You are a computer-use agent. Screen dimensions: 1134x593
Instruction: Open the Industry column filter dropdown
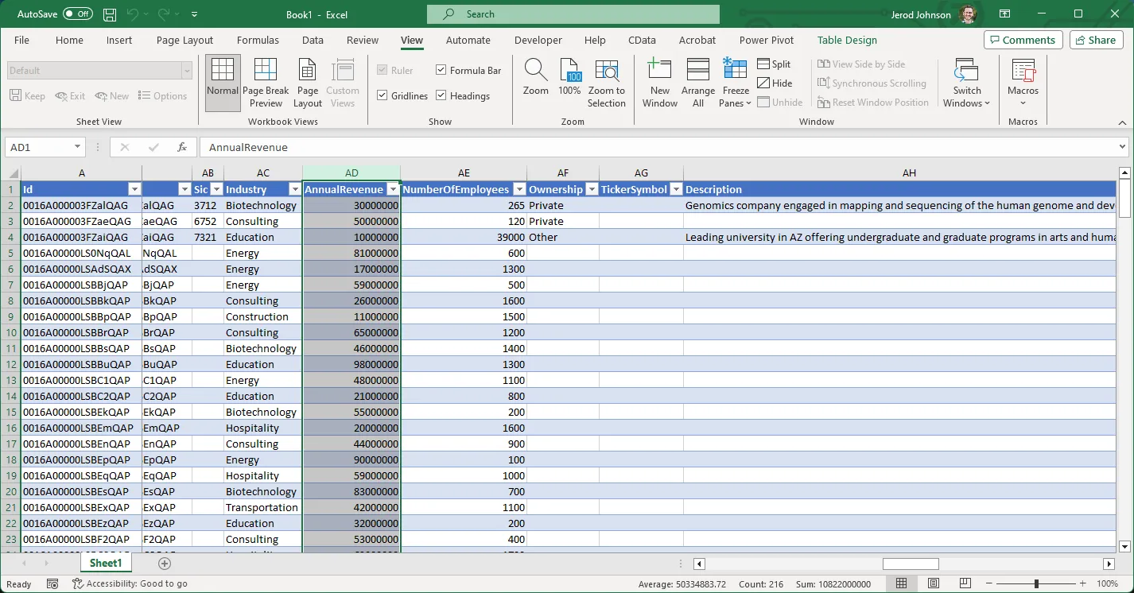coord(295,188)
